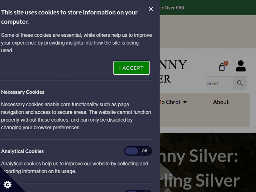Click the site logo text
This screenshot has height=192, width=256.
tap(173, 72)
